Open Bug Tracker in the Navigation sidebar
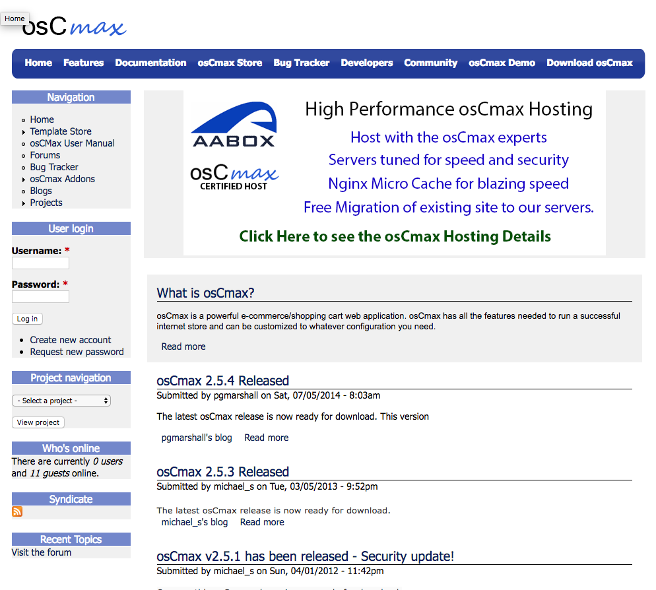Screen dimensions: 656x590 (x=54, y=168)
